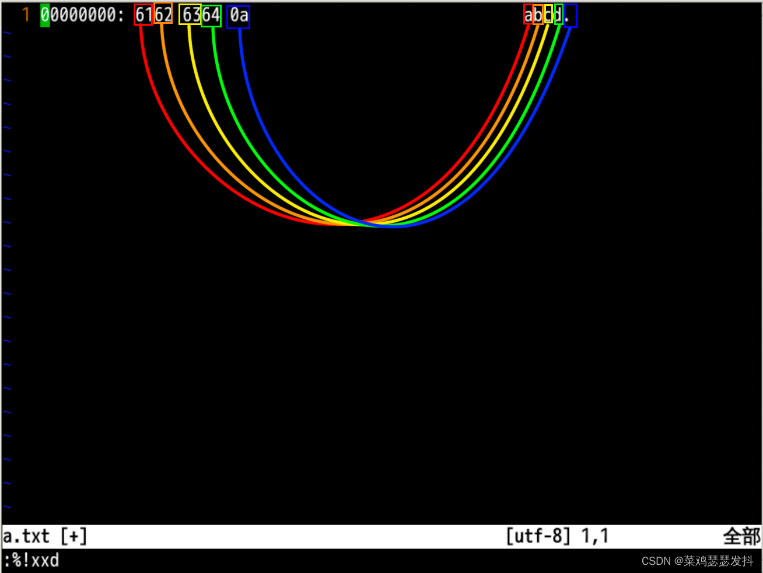Click line number 1 in gutter
Screen dimensions: 763x573
[x=26, y=15]
